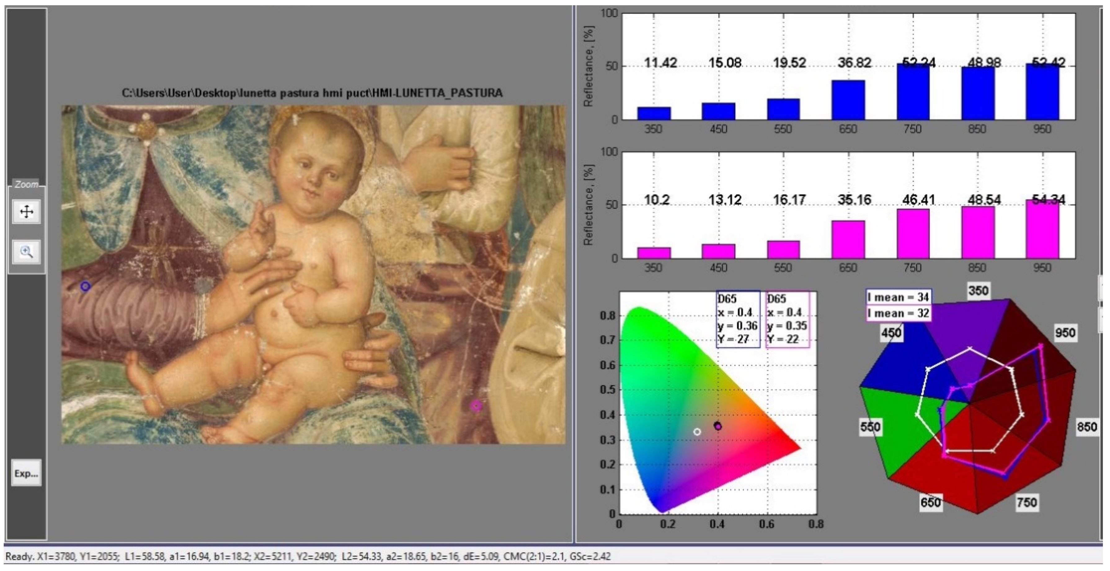Click the magenta 'I mean = 32' label
Viewport: 1110px width, 571px height.
click(x=899, y=313)
